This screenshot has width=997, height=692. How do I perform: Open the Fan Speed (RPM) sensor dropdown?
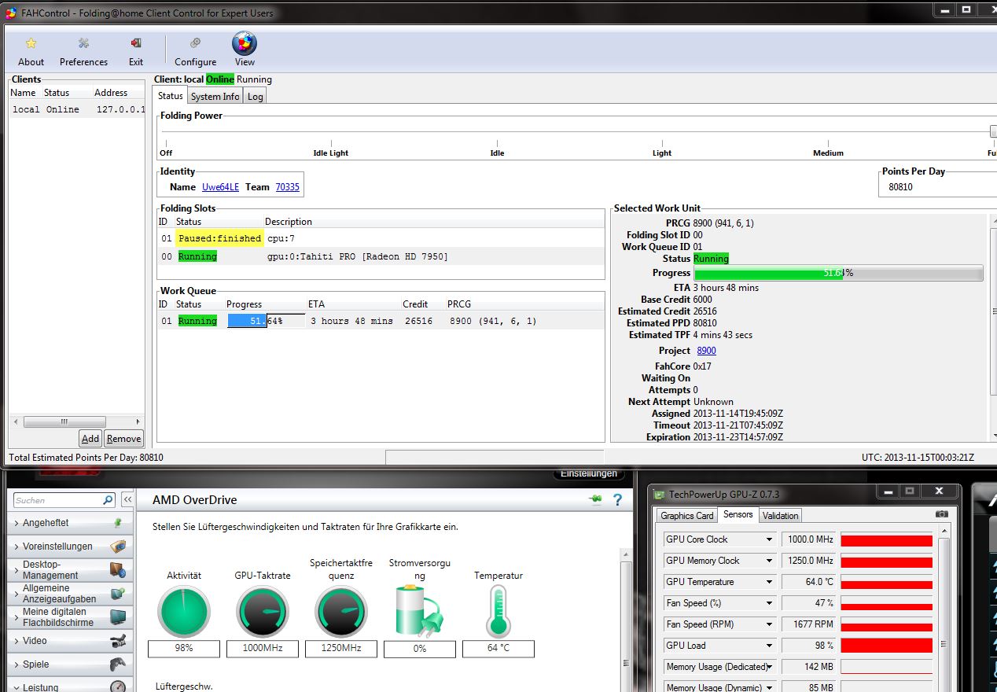(769, 624)
